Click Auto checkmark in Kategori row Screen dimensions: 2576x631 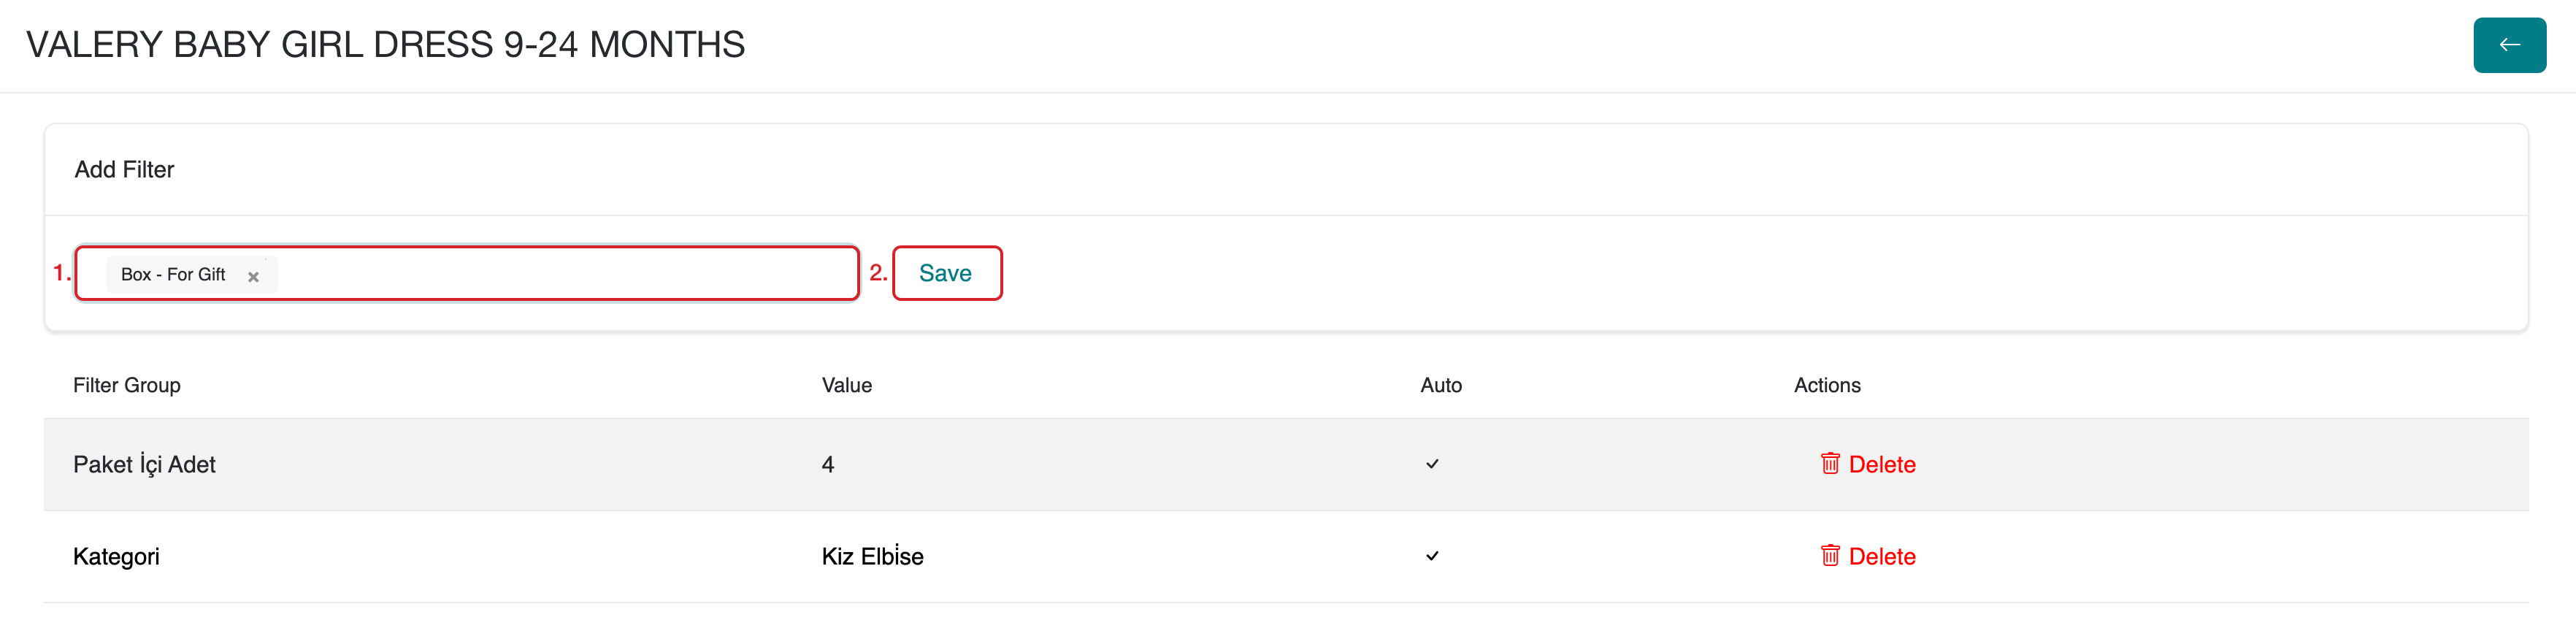pos(1432,556)
